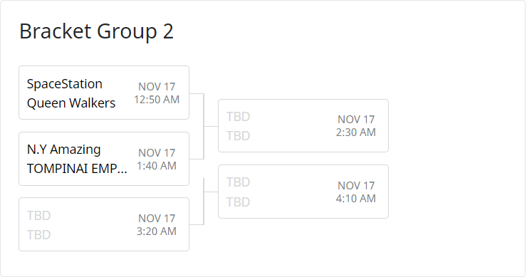
Task: Open the TBD match at 4:10 AM
Action: (x=303, y=192)
